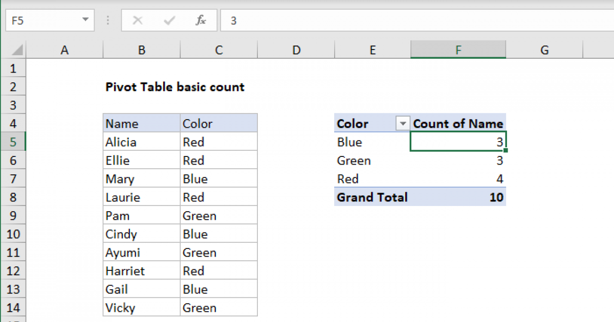Select the Red count value 4
This screenshot has height=322, width=614.
pos(458,179)
